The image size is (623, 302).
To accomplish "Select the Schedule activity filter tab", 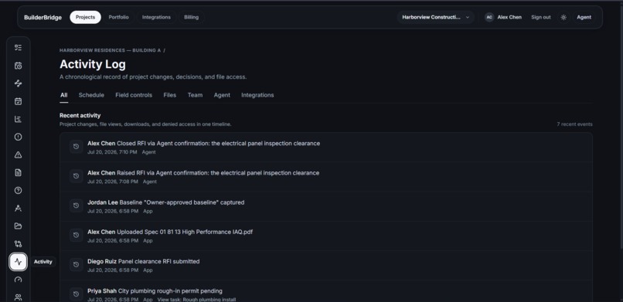I will [91, 95].
